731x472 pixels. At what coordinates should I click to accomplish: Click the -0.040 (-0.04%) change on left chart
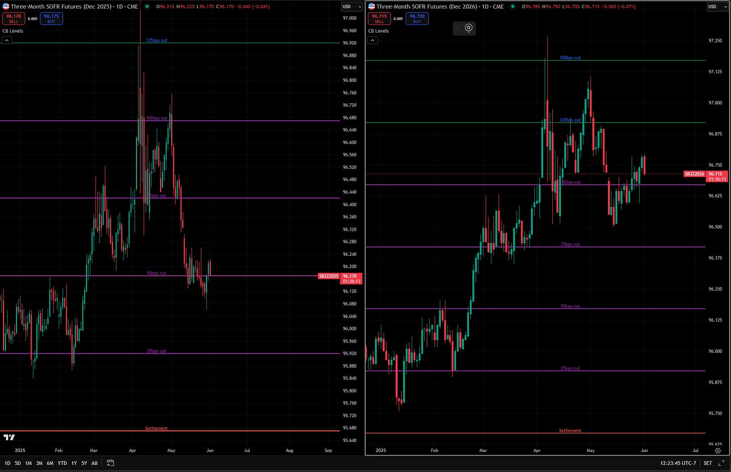point(253,7)
